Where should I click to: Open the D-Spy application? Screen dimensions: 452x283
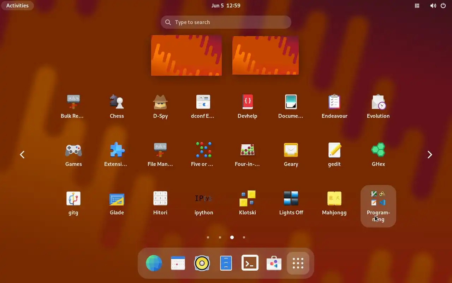pyautogui.click(x=160, y=106)
